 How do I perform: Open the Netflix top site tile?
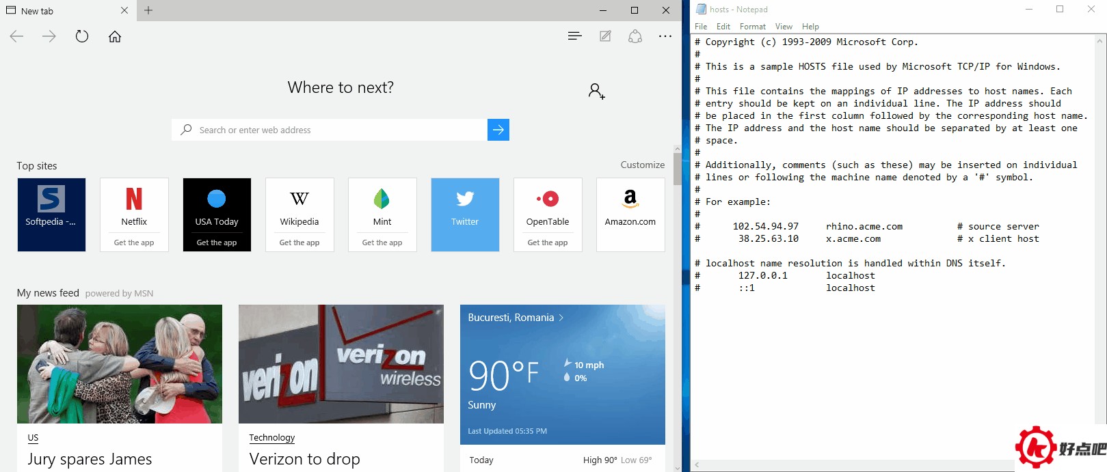click(x=134, y=206)
